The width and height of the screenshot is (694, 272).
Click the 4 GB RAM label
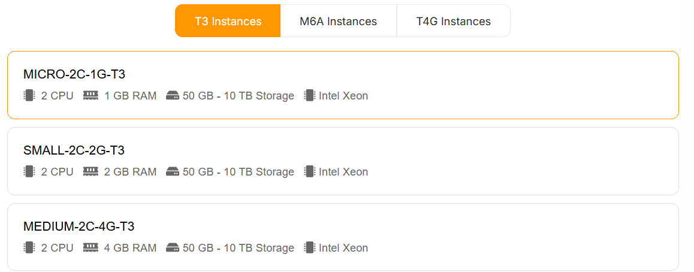click(x=130, y=247)
